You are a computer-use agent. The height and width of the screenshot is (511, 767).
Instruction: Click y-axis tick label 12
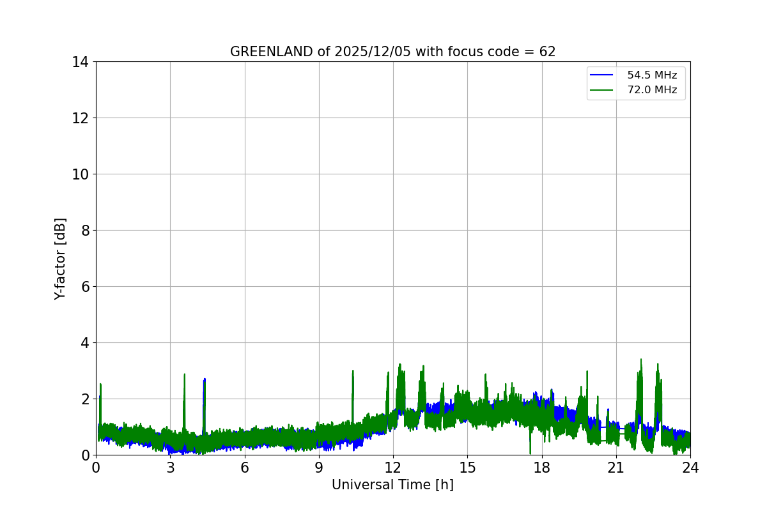81,118
